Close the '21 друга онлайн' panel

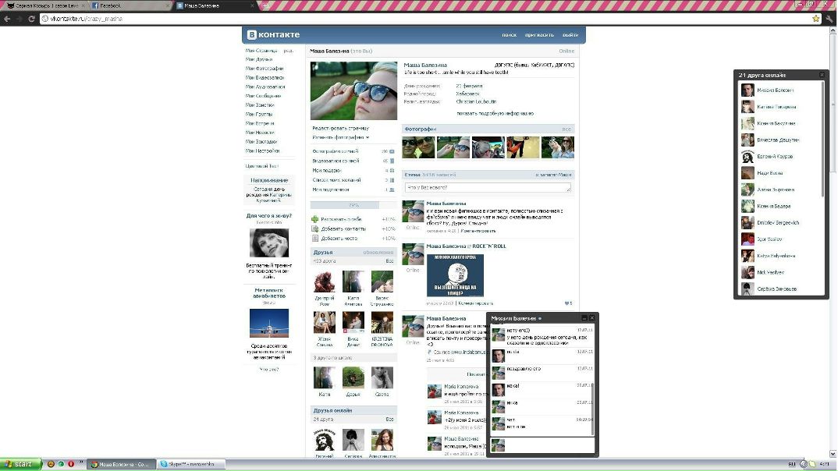click(822, 75)
